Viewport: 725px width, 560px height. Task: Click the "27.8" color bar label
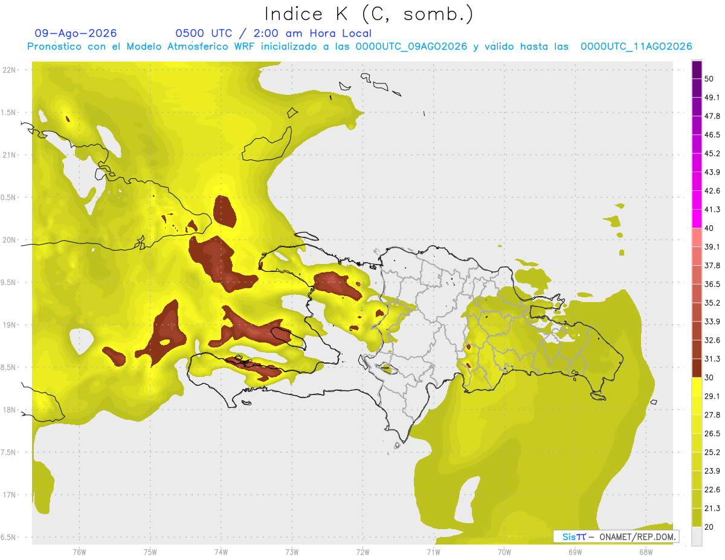pos(712,414)
